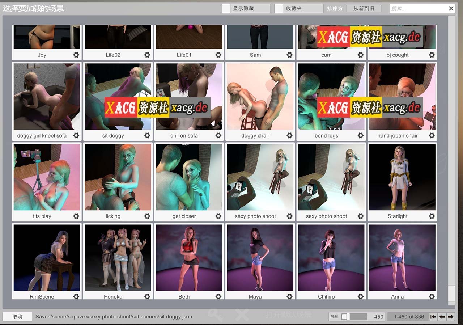Open gear options for the Starlight scene
This screenshot has width=463, height=325.
[x=432, y=216]
